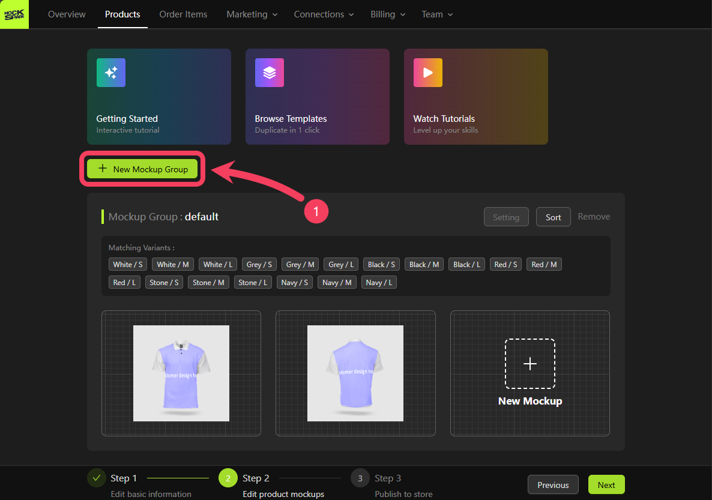This screenshot has height=500, width=712.
Task: Click the Grey / S variant tag
Action: tap(259, 264)
